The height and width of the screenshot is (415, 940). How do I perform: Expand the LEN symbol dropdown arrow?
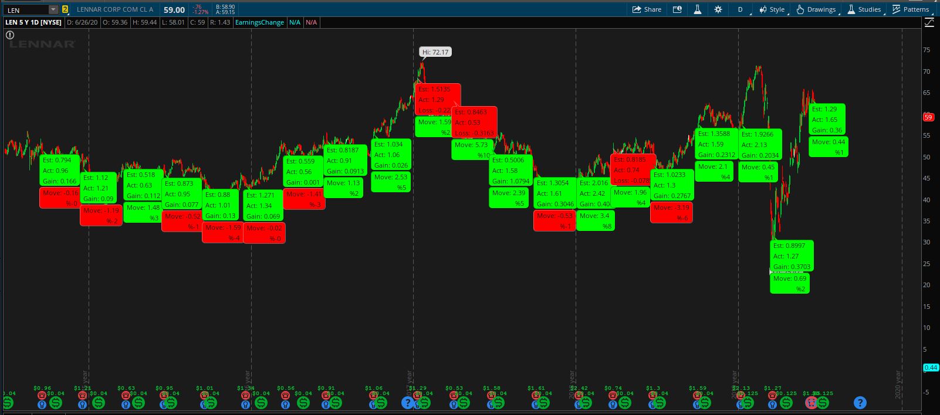tap(53, 10)
